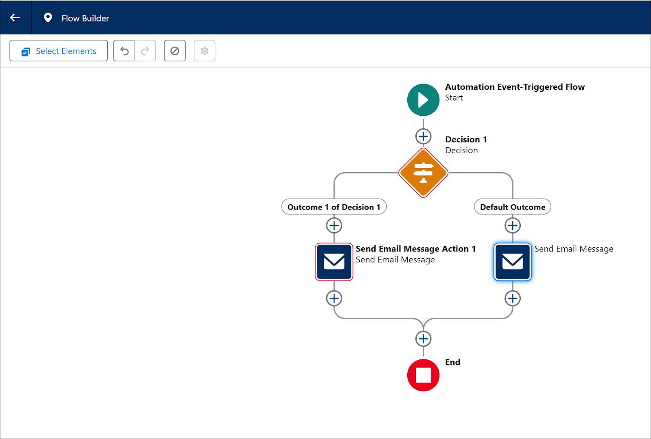Image resolution: width=651 pixels, height=439 pixels.
Task: Click the Automation Event-Triggered Flow title
Action: pyautogui.click(x=515, y=87)
